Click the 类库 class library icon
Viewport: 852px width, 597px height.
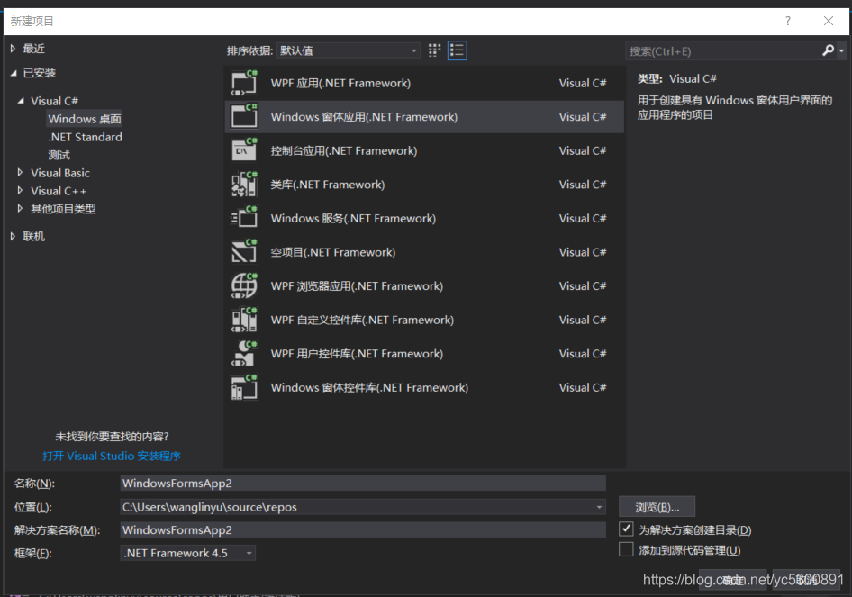(x=244, y=185)
